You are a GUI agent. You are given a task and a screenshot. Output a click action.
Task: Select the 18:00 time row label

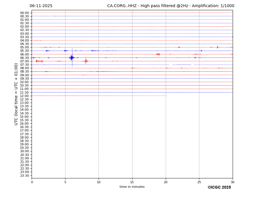pyautogui.click(x=24, y=137)
